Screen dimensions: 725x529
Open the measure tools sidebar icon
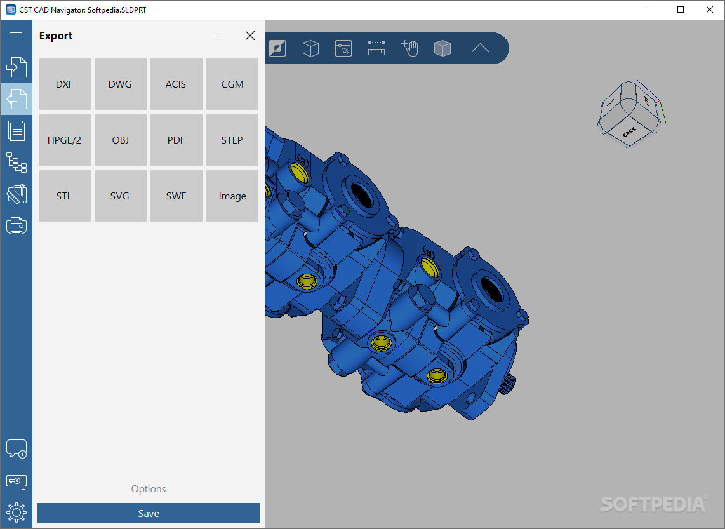16,194
